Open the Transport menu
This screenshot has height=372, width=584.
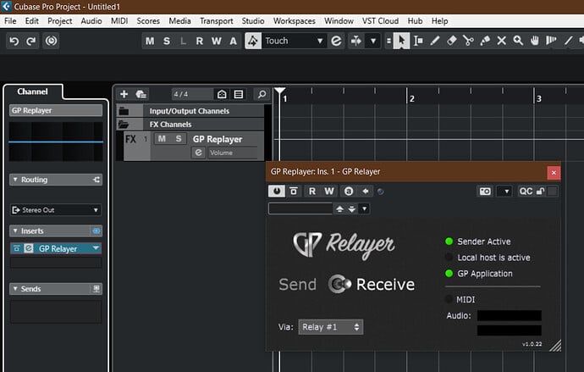(x=216, y=20)
